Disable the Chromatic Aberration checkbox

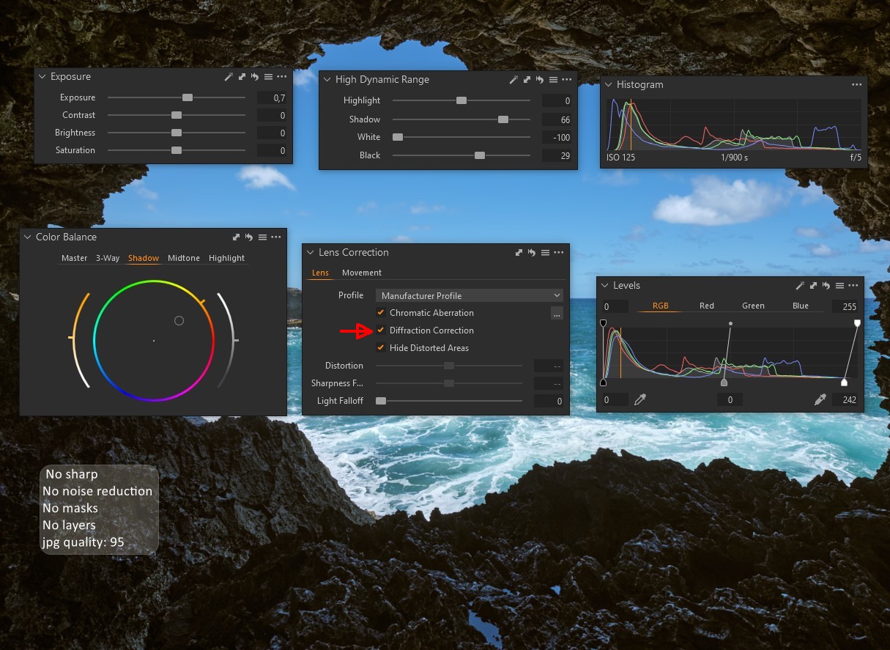click(x=381, y=313)
